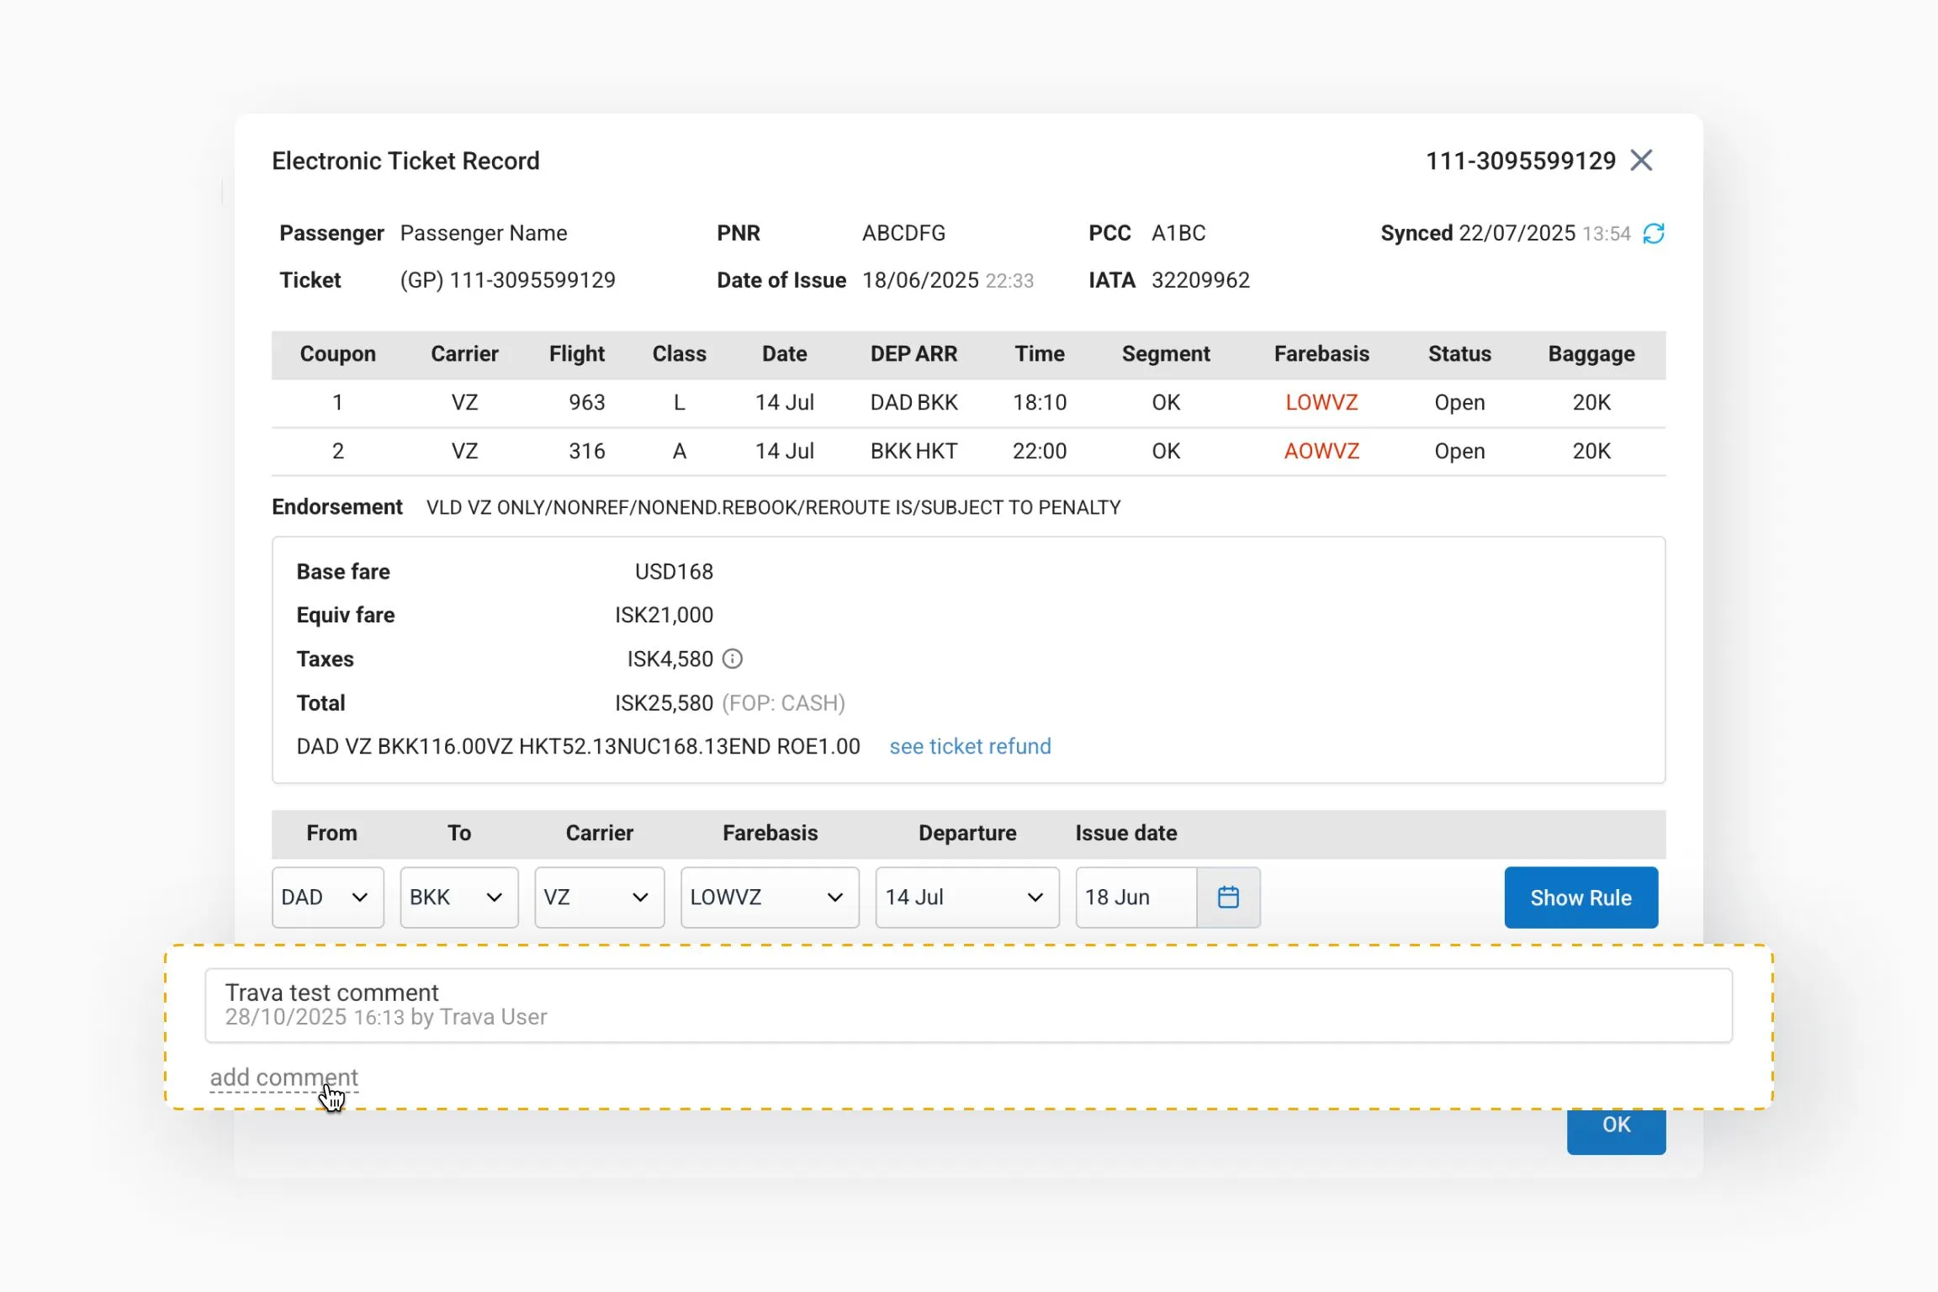
Task: Select coupon 2 row flight 316
Action: [586, 452]
